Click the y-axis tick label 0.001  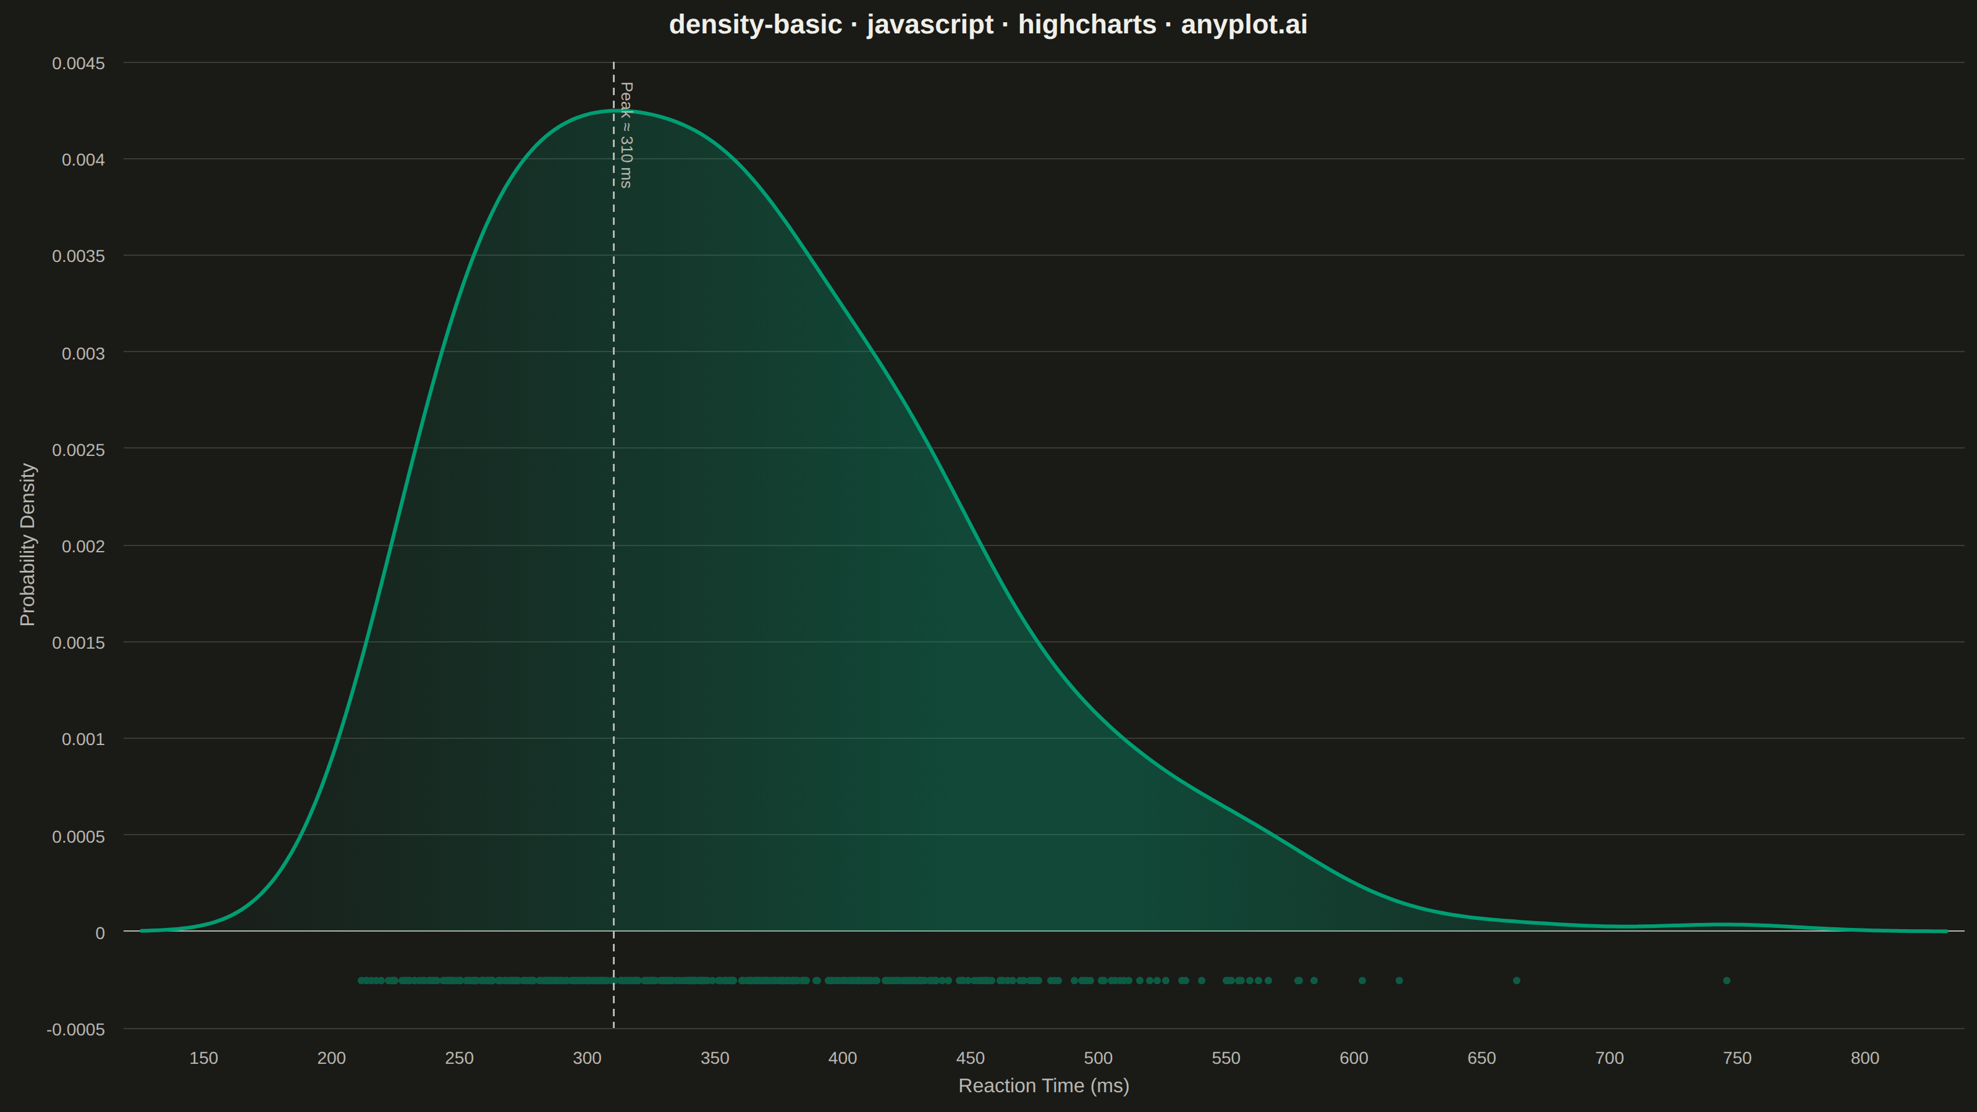point(83,740)
